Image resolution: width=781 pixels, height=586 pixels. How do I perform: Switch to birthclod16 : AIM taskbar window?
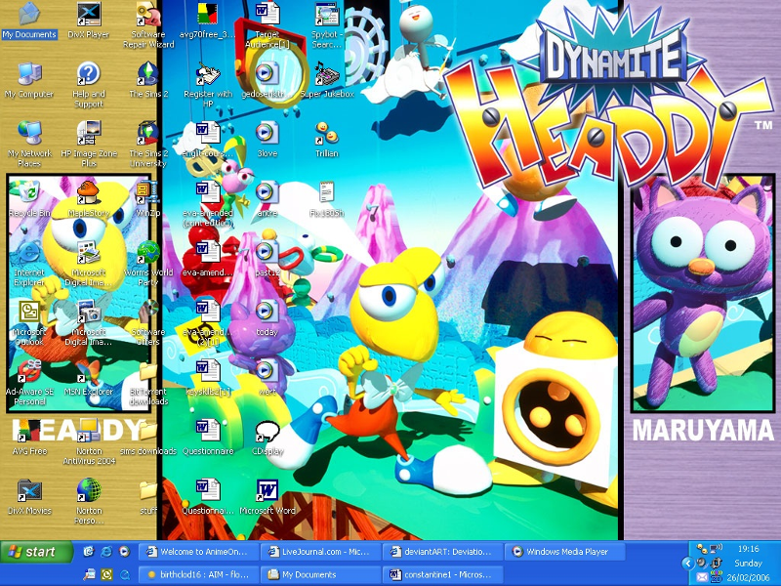click(198, 574)
